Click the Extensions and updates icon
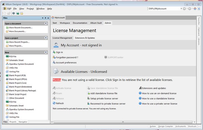Viewport: 203px width, 130px height. coord(140,88)
